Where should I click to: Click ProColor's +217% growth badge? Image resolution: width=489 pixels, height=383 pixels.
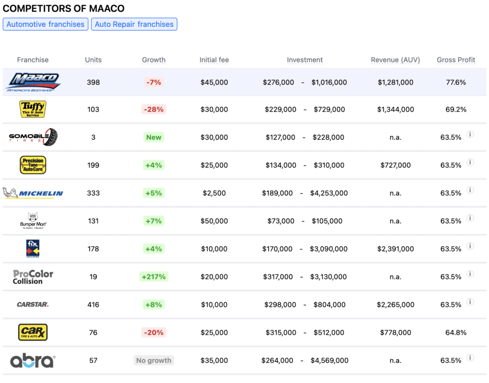[154, 277]
